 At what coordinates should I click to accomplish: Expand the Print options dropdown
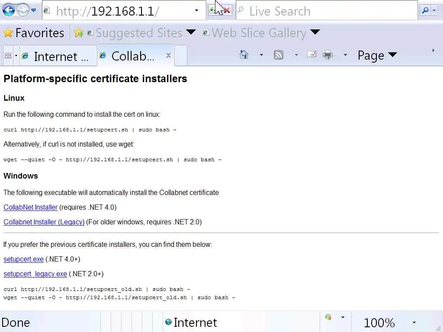click(x=345, y=55)
